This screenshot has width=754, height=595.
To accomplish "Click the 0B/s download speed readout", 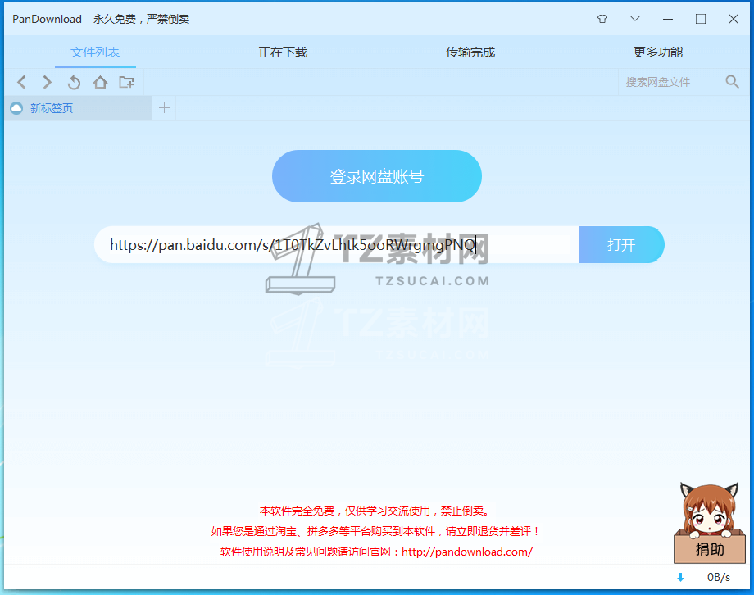I will (x=719, y=577).
